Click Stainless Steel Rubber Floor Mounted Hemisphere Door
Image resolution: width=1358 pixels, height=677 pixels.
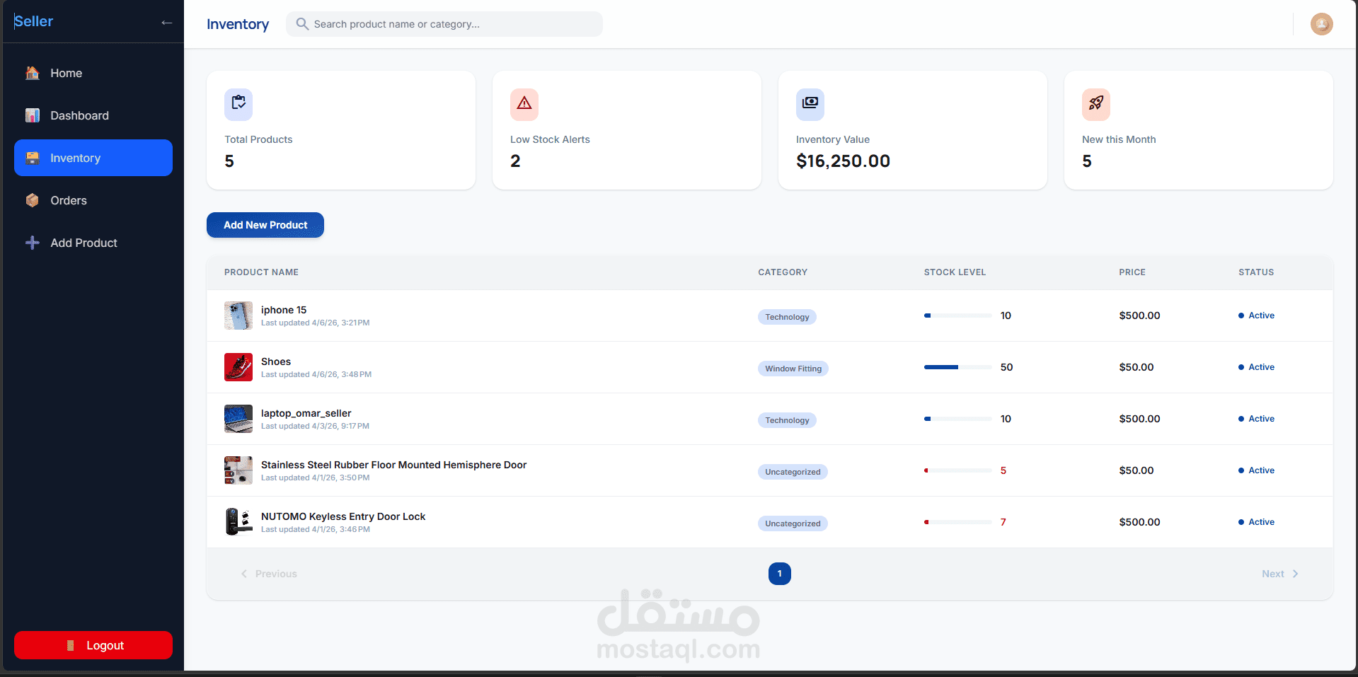coord(393,465)
